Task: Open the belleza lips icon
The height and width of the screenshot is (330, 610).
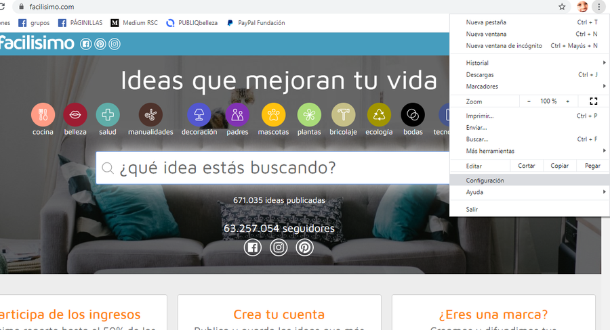Action: click(x=75, y=115)
